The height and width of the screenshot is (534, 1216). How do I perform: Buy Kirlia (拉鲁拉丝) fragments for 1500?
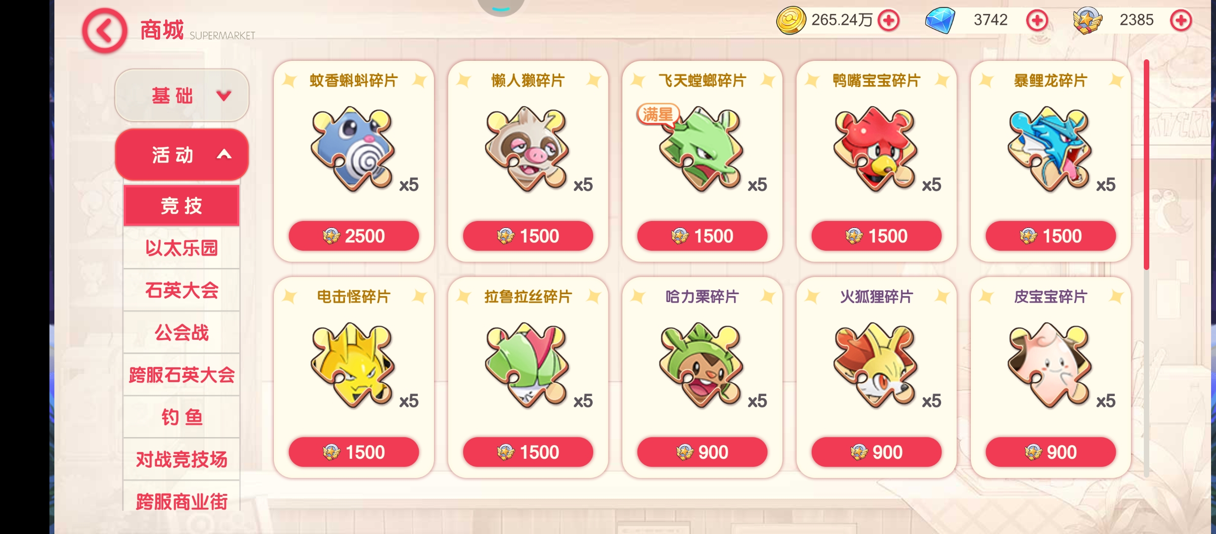click(528, 452)
